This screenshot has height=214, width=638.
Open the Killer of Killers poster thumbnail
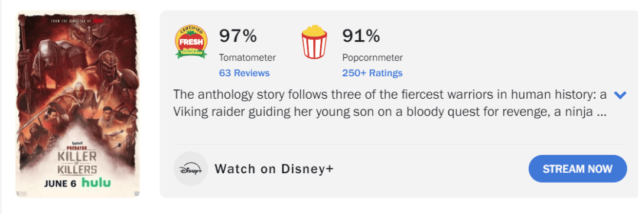77,105
